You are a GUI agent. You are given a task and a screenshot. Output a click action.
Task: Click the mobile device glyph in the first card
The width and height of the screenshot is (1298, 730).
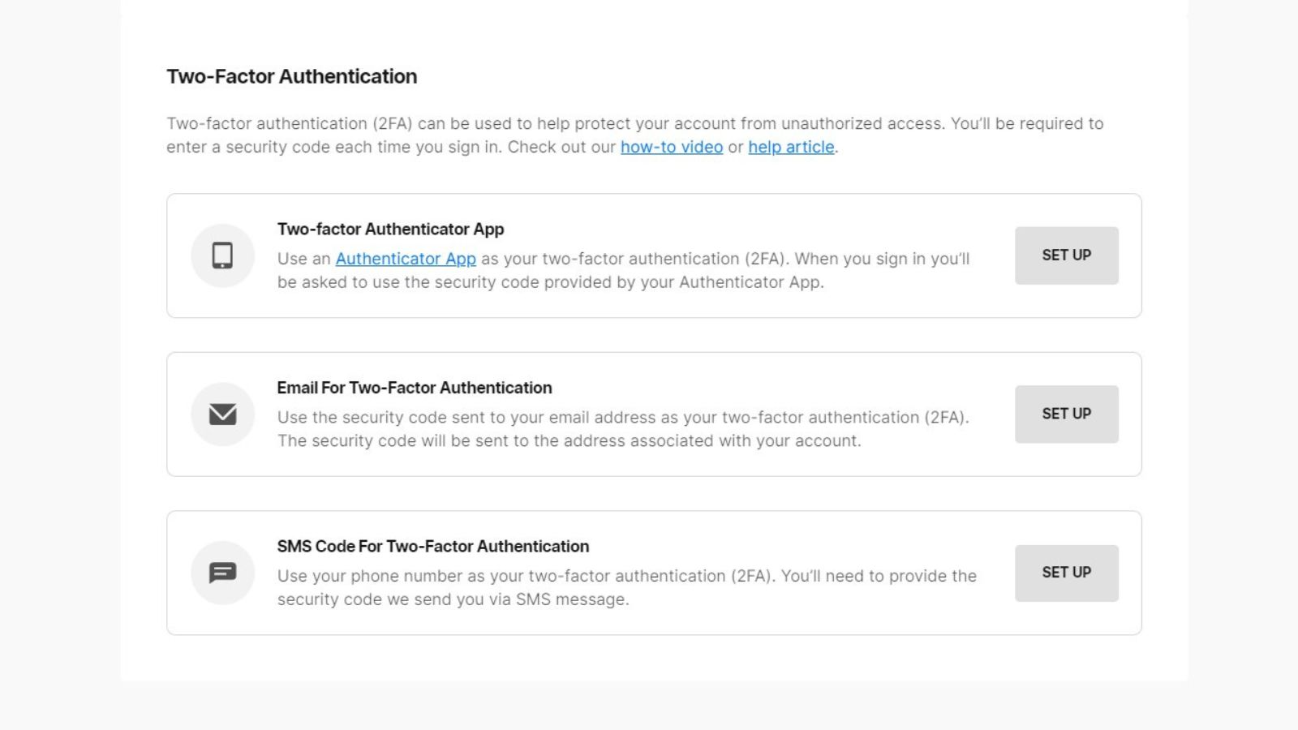click(x=222, y=255)
